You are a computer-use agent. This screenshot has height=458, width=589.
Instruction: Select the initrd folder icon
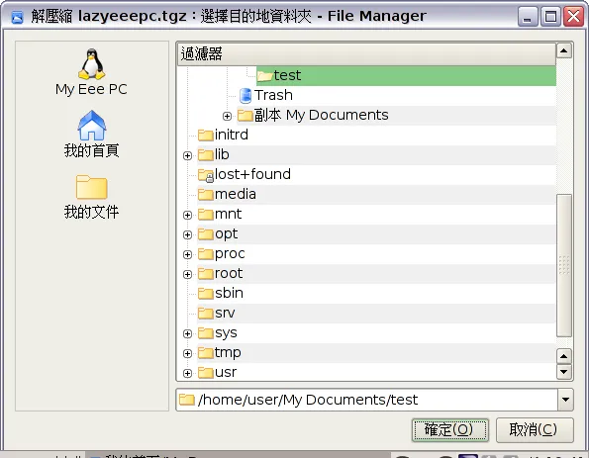tap(206, 136)
